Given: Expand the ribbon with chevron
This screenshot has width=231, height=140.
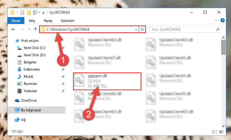Looking at the screenshot, I should pyautogui.click(x=216, y=20).
